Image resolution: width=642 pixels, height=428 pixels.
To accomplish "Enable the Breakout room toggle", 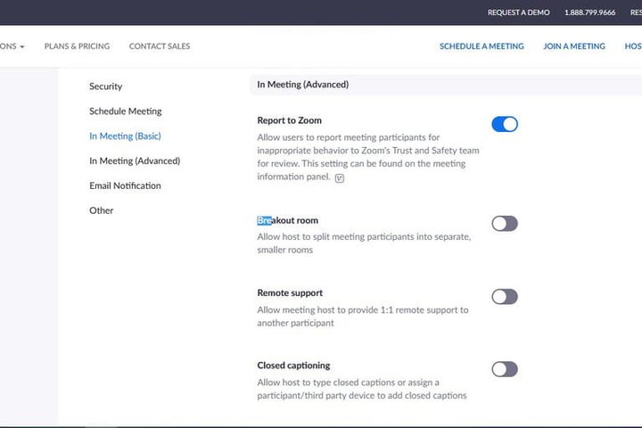I will tap(504, 223).
